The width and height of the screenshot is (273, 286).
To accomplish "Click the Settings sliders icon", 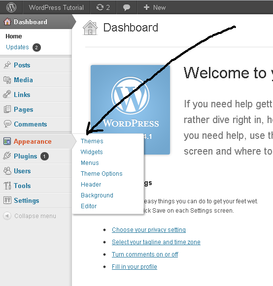I will 7,200.
